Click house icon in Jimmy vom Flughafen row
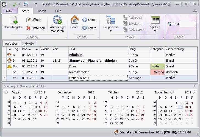Image resolution: width=200 pixels, height=137 pixels. coord(9,61)
